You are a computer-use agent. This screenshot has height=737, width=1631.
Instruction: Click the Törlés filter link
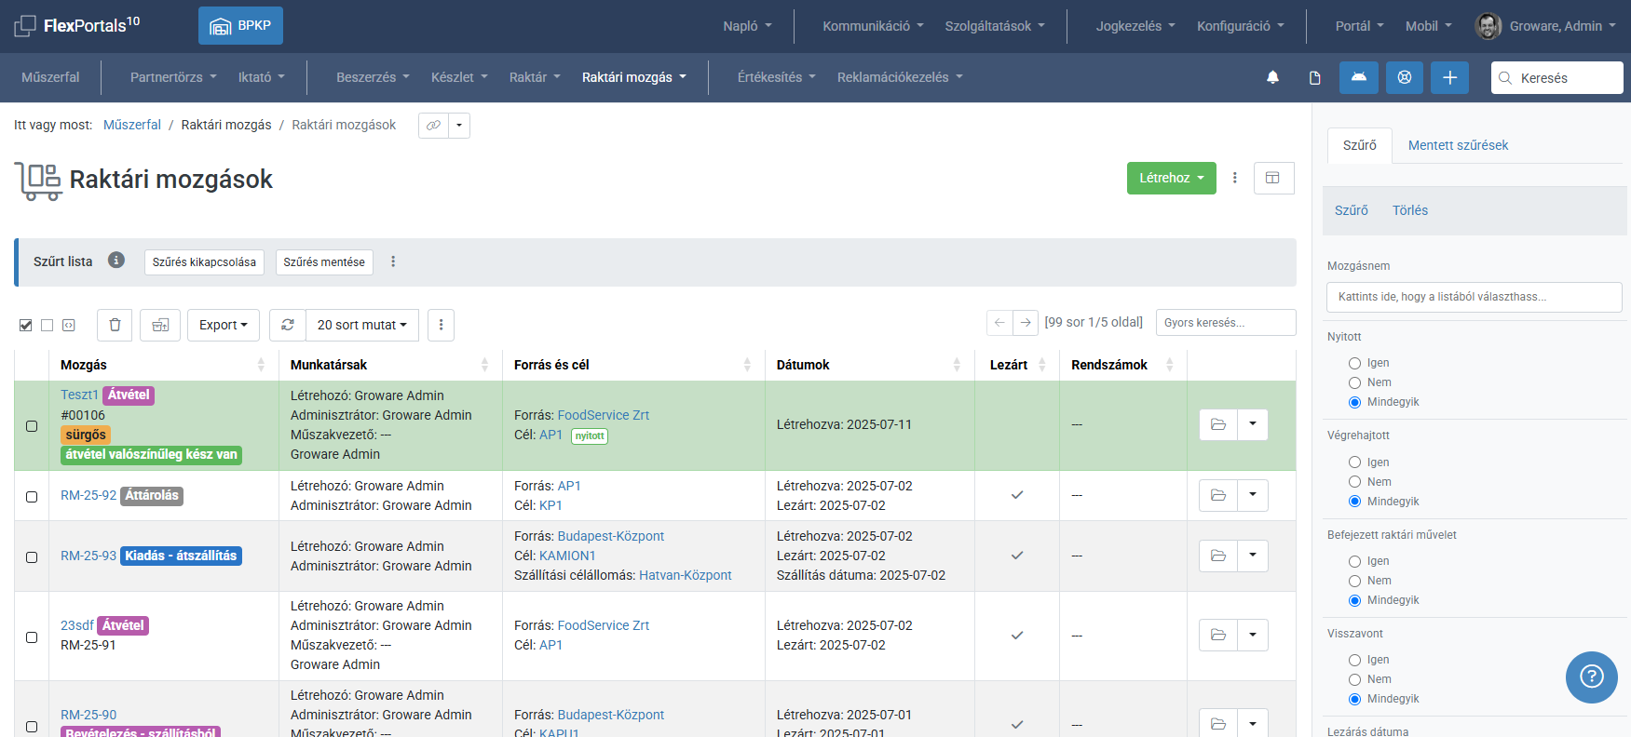pyautogui.click(x=1409, y=210)
